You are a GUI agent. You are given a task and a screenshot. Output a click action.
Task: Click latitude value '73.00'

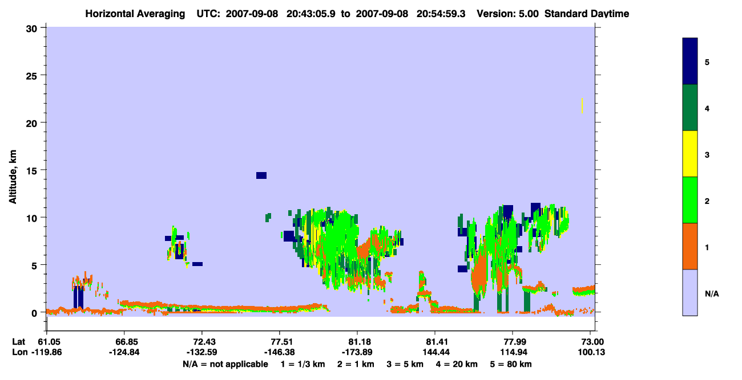click(592, 341)
